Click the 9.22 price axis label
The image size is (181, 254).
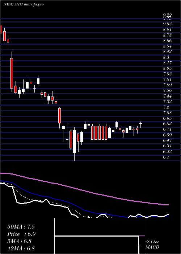[167, 15]
